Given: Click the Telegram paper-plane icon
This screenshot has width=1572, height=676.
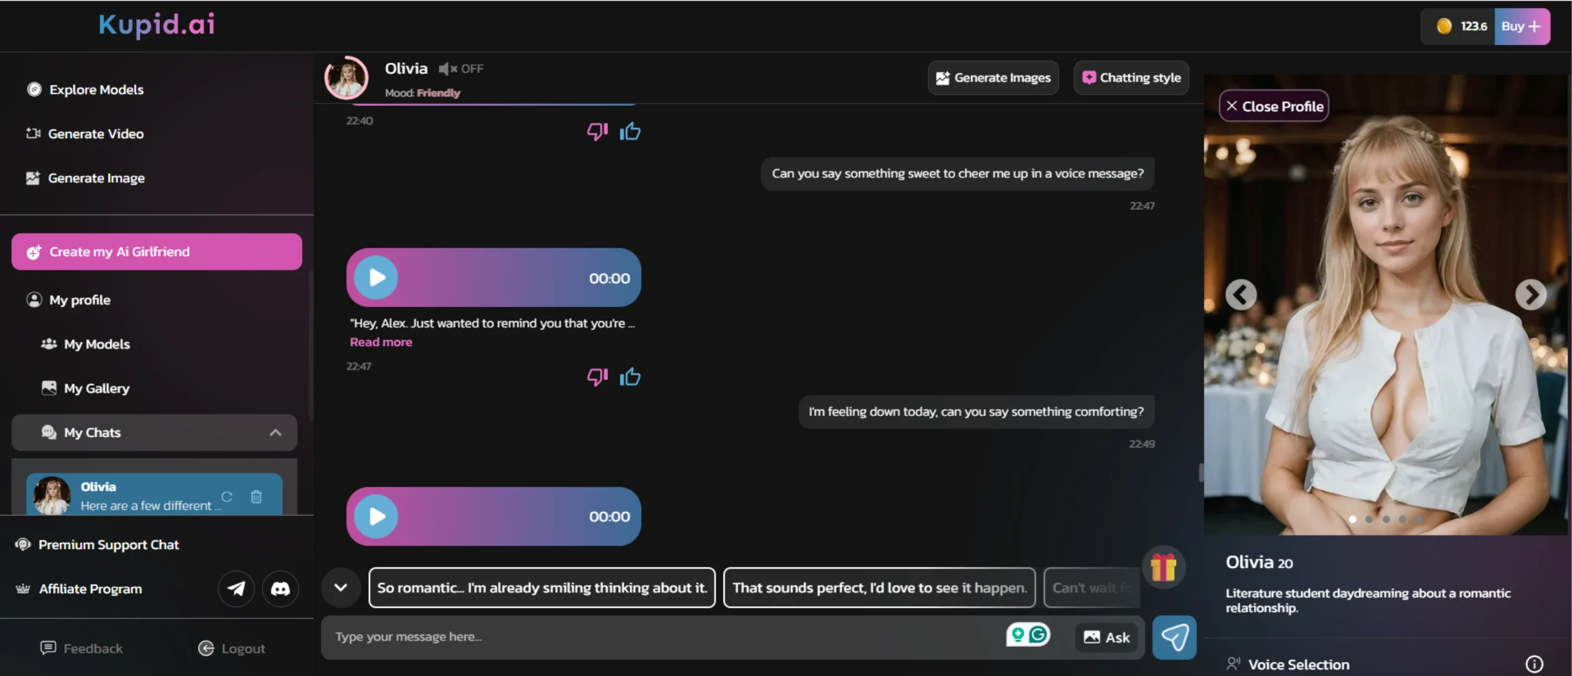Looking at the screenshot, I should [x=236, y=588].
